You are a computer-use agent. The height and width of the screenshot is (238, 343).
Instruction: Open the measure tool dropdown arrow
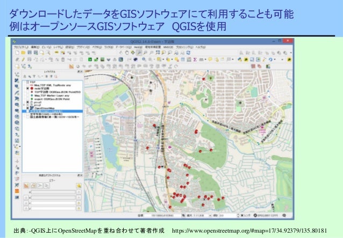point(205,60)
